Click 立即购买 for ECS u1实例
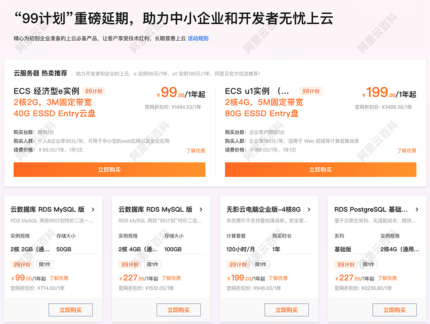The image size is (430, 324). [x=320, y=170]
